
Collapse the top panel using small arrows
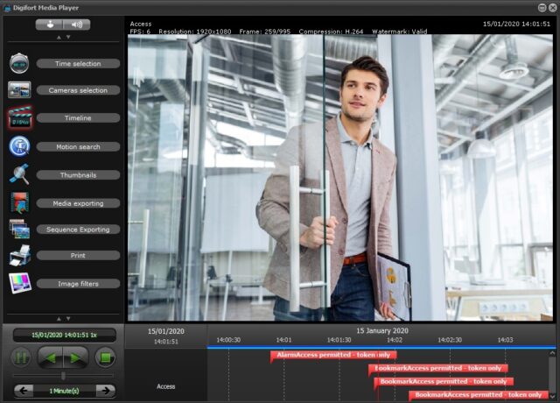62,38
